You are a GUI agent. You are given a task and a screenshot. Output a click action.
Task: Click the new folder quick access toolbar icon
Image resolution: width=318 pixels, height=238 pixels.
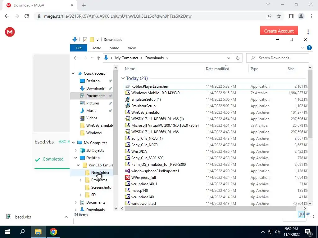click(92, 40)
